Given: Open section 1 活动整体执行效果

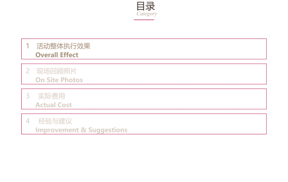Looking at the screenshot, I should (63, 46).
